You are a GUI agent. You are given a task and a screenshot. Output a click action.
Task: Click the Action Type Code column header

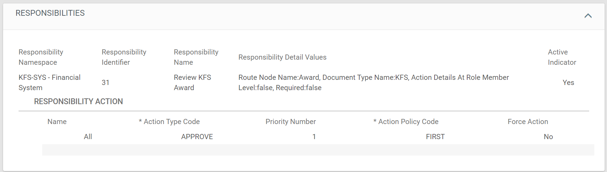coord(169,122)
